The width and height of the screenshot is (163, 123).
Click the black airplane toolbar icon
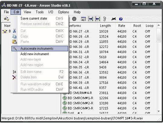pos(113,19)
